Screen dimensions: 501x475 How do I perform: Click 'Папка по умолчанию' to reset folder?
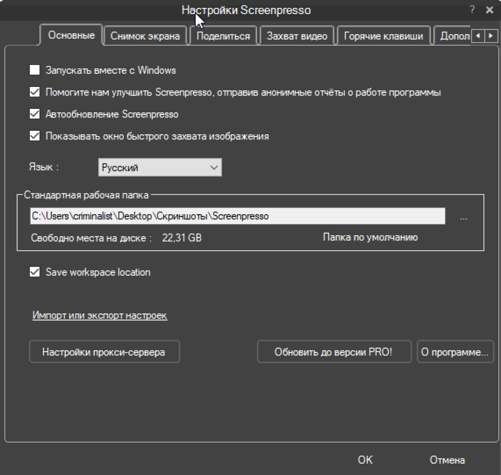click(x=370, y=237)
